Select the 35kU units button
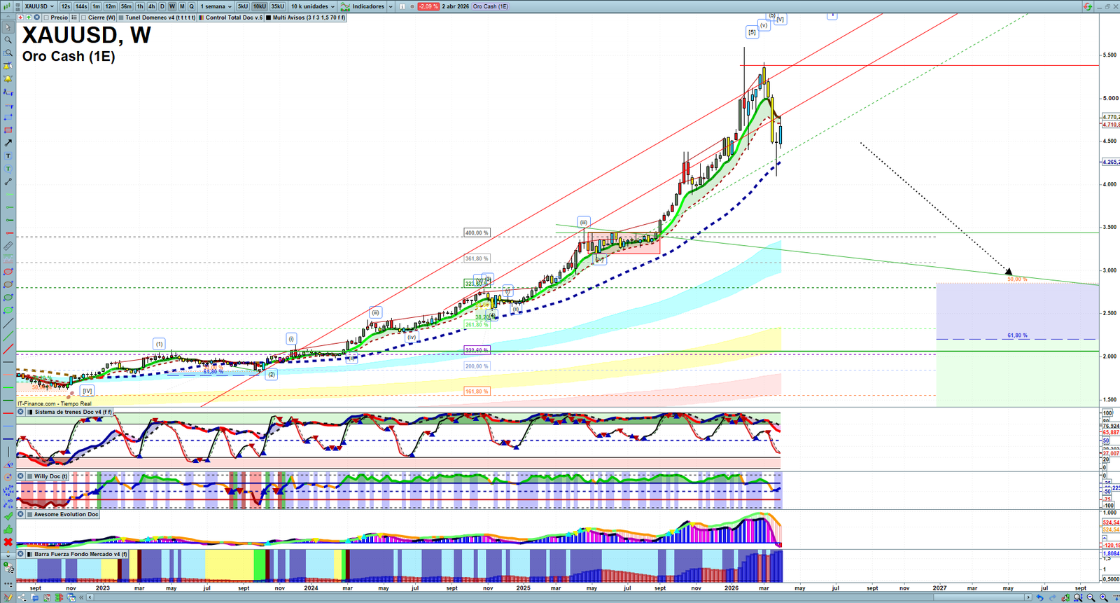 point(278,6)
